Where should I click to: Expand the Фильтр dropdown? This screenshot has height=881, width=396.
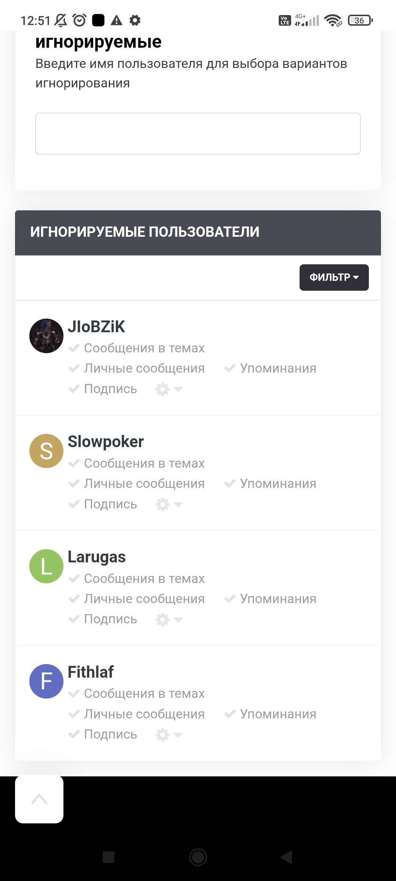334,278
